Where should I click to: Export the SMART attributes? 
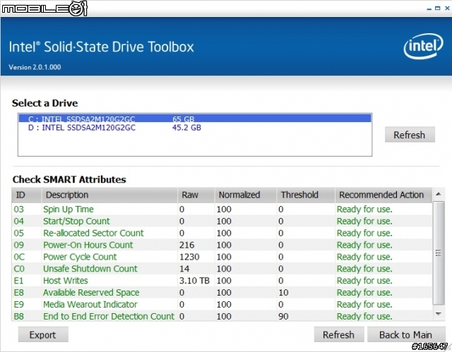(x=42, y=335)
